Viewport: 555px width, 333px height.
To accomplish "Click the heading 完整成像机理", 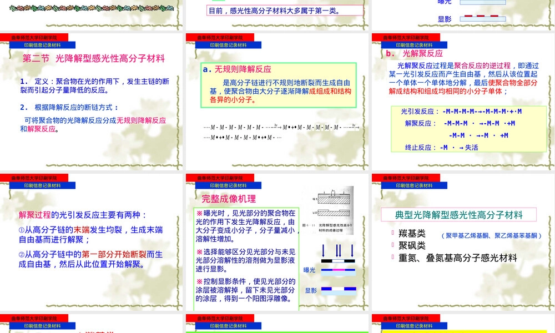I will pos(229,199).
